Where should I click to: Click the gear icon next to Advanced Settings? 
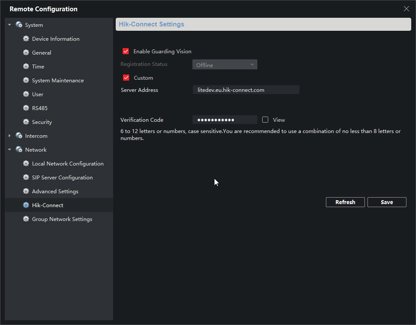[x=26, y=192]
